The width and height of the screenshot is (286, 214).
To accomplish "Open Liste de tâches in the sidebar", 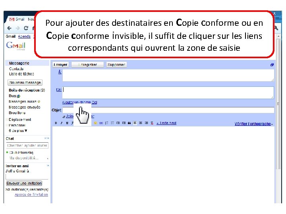I will [21, 74].
